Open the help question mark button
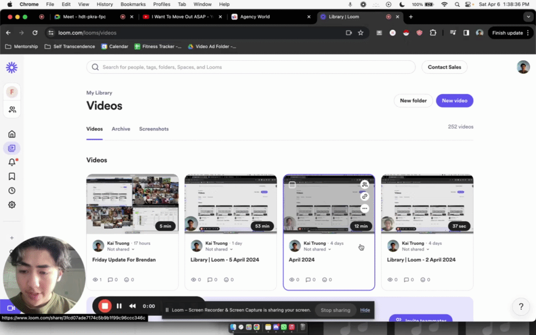This screenshot has height=335, width=536. coord(521,307)
